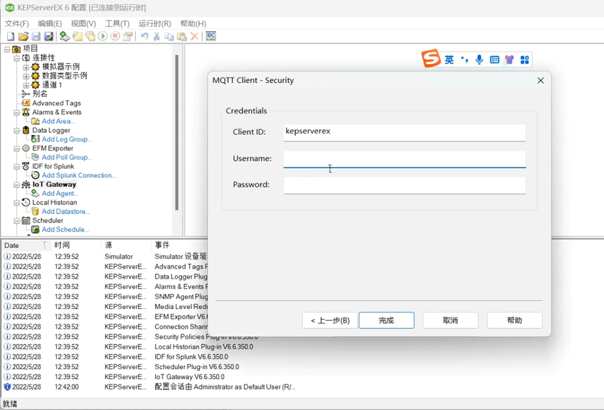Collapse the Data Logger node
Viewport: 604px width, 410px height.
[x=16, y=131]
